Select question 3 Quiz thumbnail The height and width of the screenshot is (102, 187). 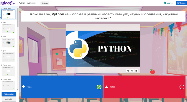(9, 42)
